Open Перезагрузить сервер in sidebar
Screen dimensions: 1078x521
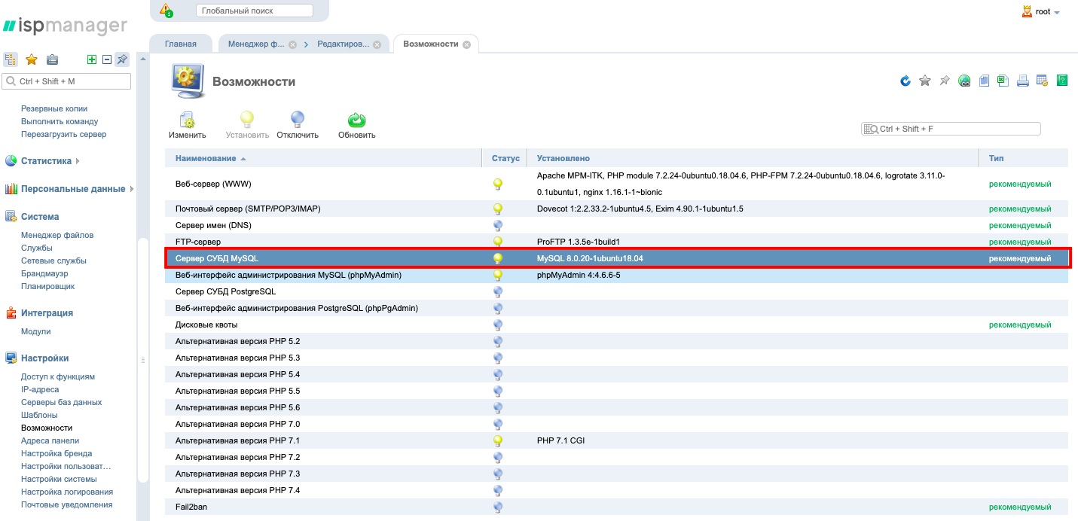[63, 134]
